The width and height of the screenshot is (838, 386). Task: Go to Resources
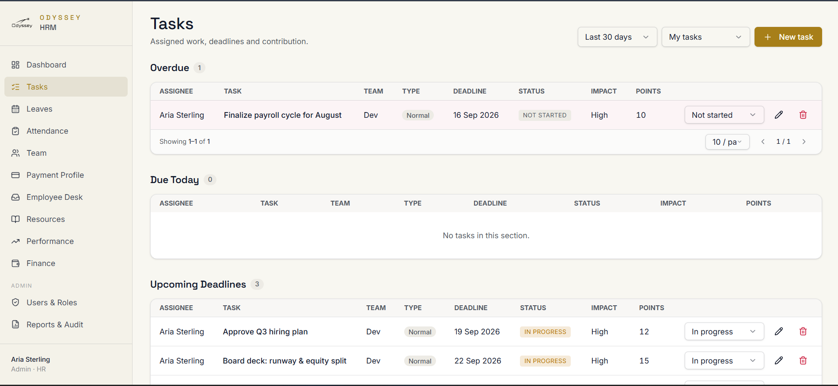coord(66,219)
